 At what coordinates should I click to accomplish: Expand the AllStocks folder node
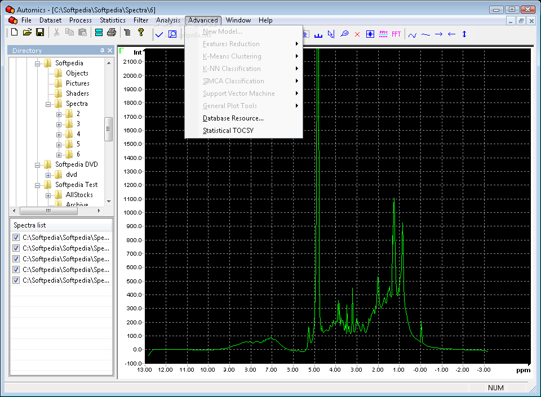click(48, 195)
